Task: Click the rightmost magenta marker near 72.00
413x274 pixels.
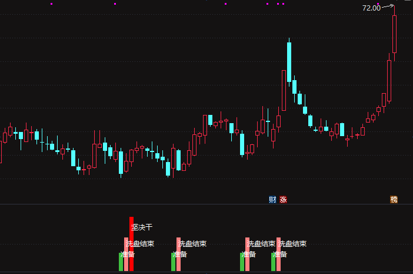Action: 378,4
